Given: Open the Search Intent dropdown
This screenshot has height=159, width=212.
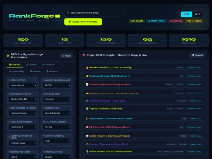Looking at the screenshot, I should point(23,85).
